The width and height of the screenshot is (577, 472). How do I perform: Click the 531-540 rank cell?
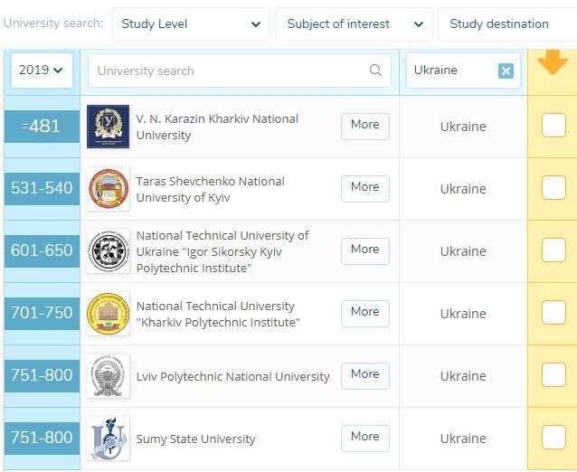tap(42, 188)
